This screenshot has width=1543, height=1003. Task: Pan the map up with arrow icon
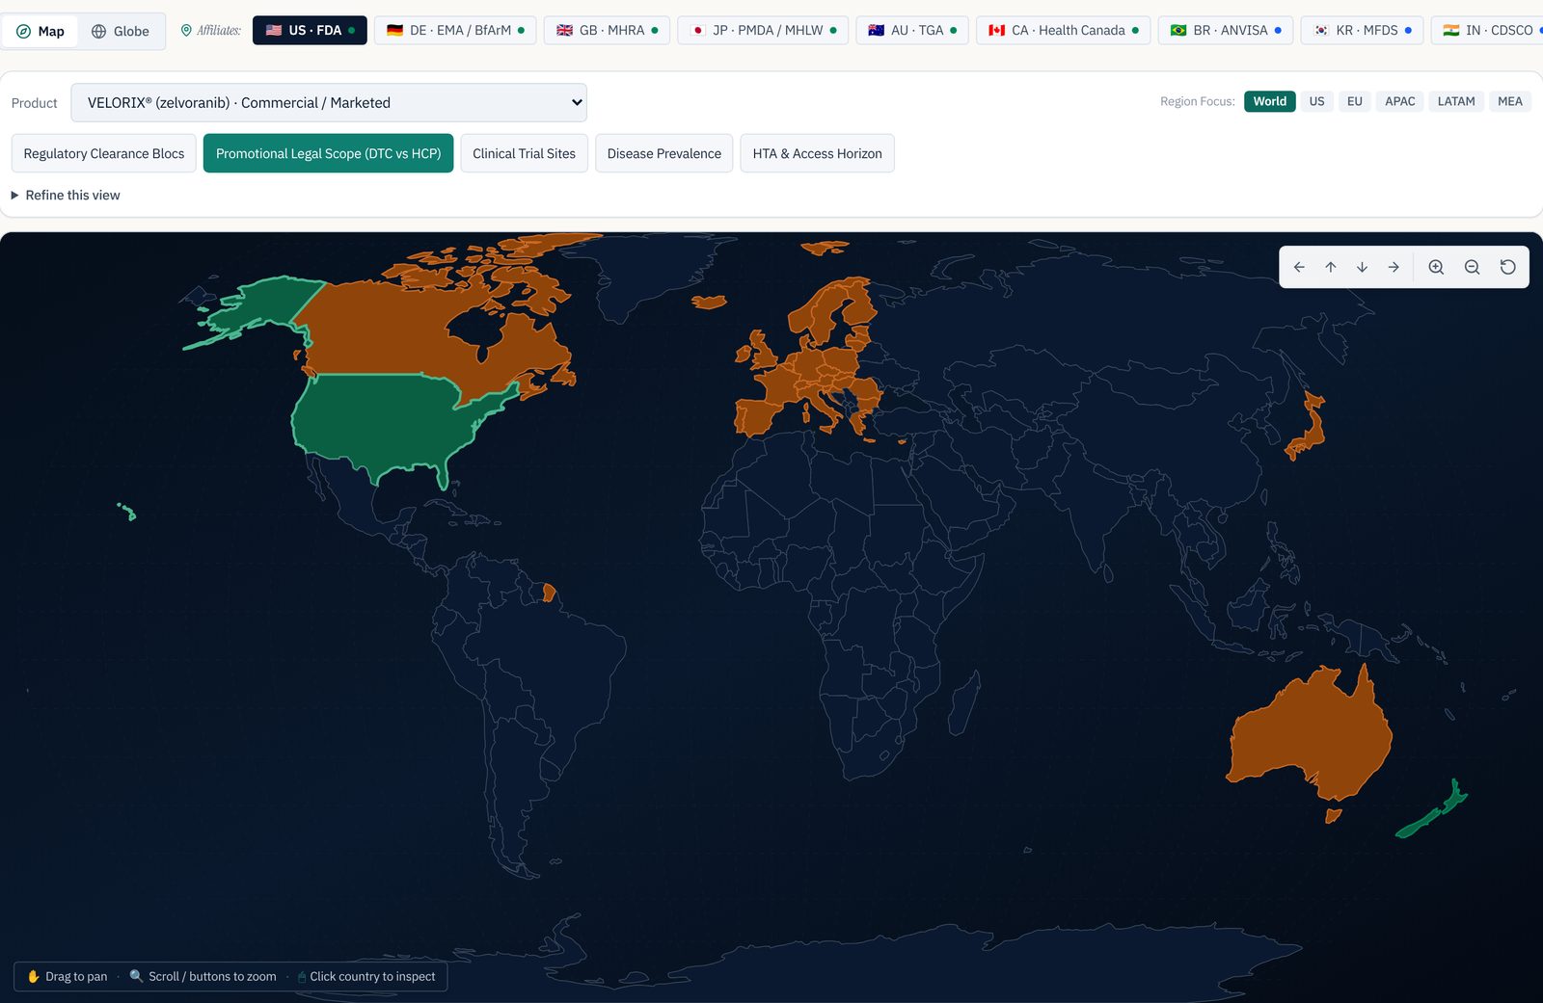[1331, 268]
